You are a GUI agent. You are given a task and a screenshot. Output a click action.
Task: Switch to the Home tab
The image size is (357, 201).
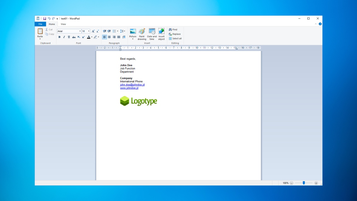[52, 24]
